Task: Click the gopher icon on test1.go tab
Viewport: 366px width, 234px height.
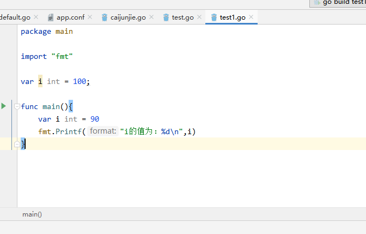Action: (x=214, y=17)
